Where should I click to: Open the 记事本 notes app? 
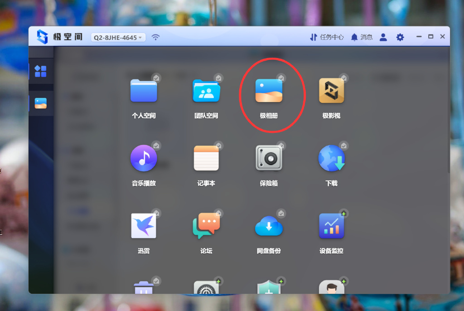pyautogui.click(x=206, y=158)
